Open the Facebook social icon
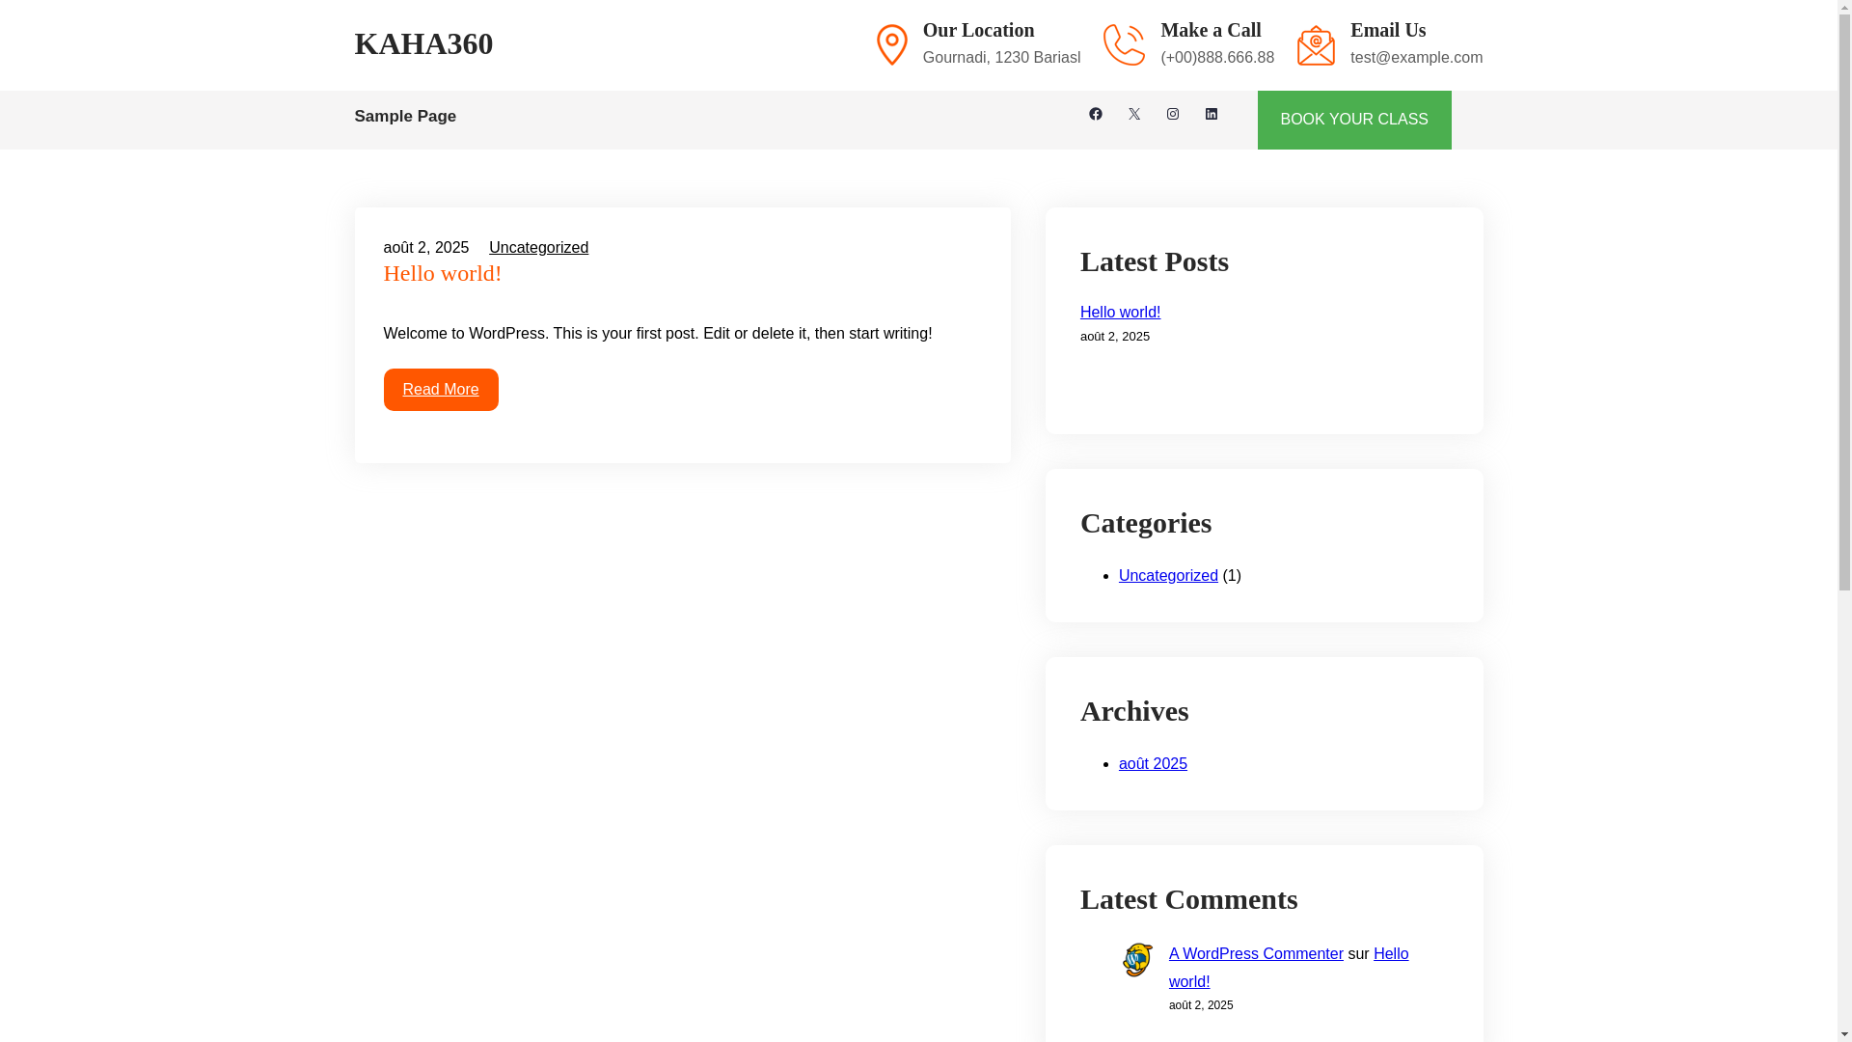Screen dimensions: 1852x1042 click(x=1095, y=114)
